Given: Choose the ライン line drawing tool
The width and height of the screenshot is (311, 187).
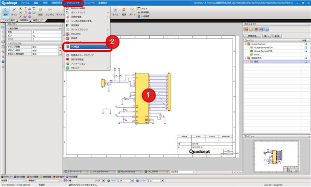Looking at the screenshot, I should (14, 11).
